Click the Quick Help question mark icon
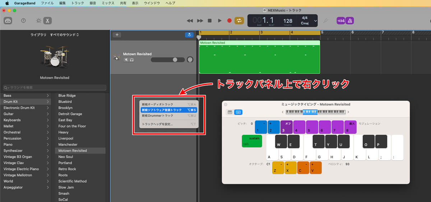The image size is (431, 202). coord(23,21)
